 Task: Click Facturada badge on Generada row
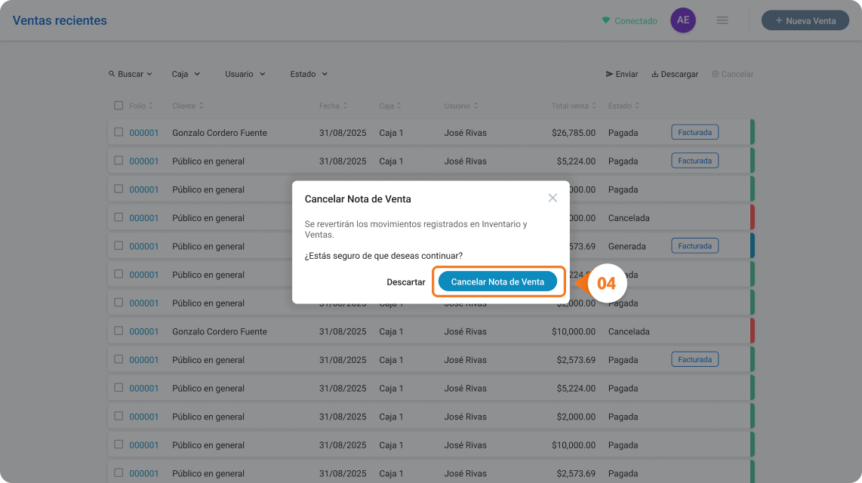pos(694,246)
